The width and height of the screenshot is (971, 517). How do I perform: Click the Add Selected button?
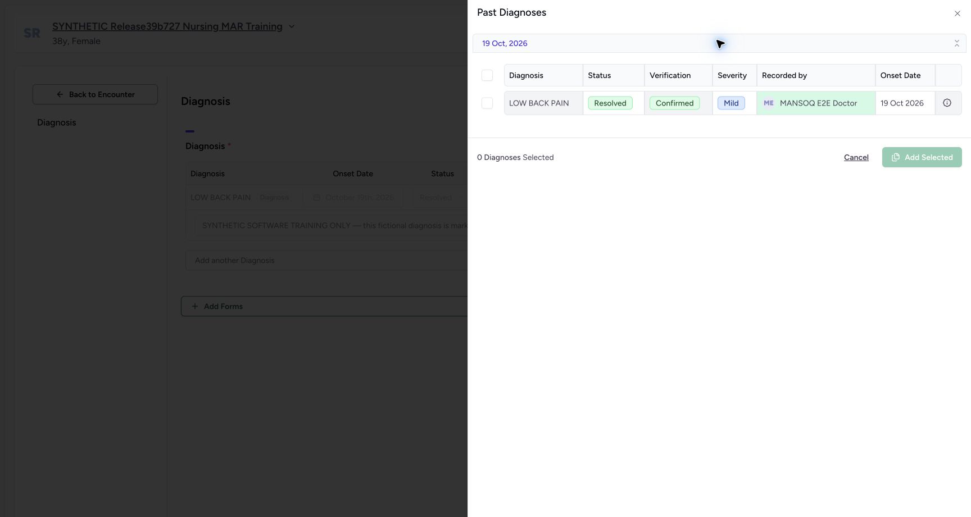pyautogui.click(x=922, y=157)
